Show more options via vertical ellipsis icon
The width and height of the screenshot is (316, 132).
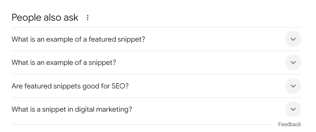88,18
